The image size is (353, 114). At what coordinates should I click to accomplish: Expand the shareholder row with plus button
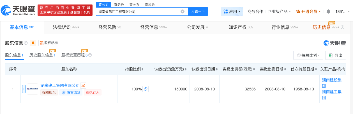24,89
